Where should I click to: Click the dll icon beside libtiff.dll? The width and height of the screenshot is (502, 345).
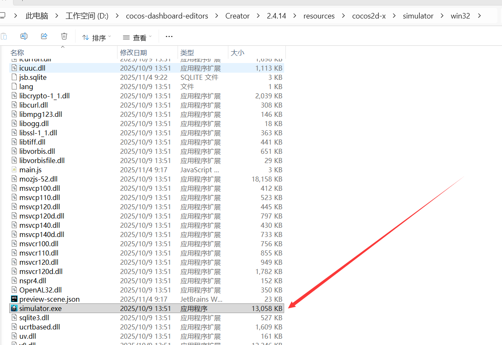tap(14, 142)
